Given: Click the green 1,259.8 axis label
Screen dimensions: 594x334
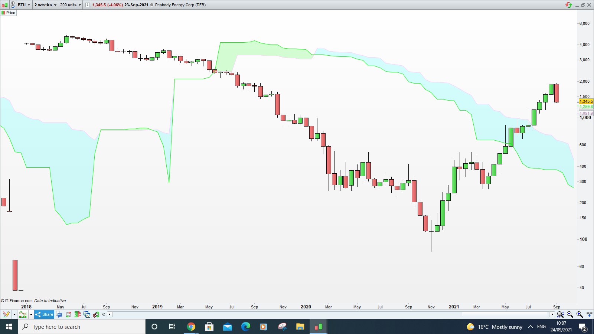Looking at the screenshot, I should 586,107.
